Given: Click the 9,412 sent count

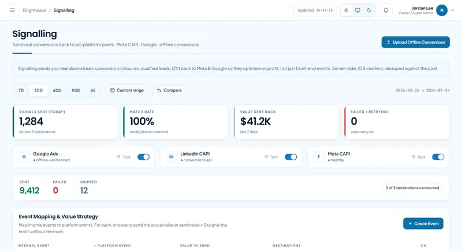Looking at the screenshot, I should [x=29, y=190].
